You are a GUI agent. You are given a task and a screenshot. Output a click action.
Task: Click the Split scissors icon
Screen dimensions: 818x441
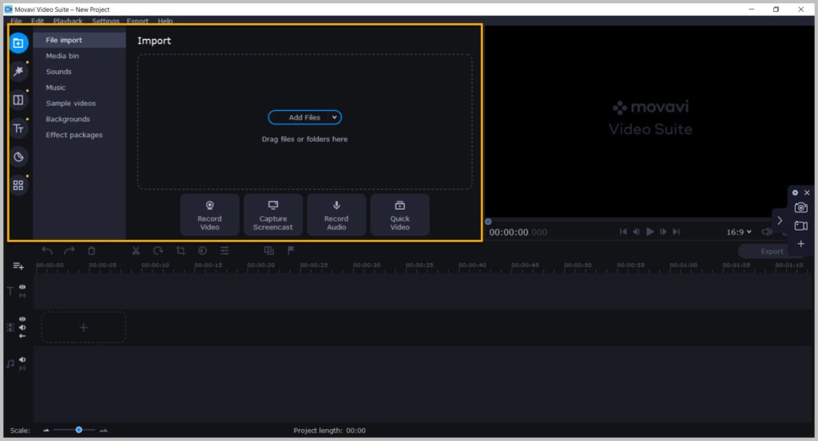(136, 251)
